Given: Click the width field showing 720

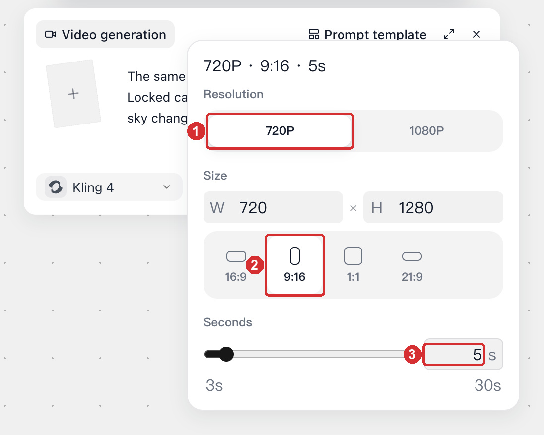Looking at the screenshot, I should 273,207.
